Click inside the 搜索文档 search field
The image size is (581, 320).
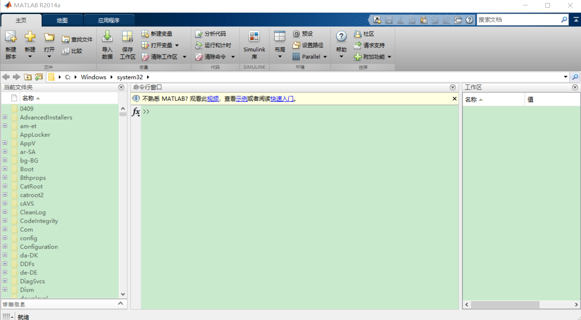tap(518, 20)
